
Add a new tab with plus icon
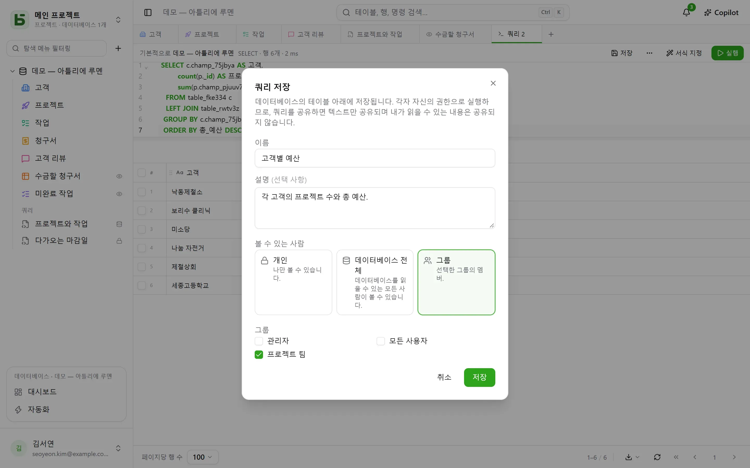coord(551,34)
